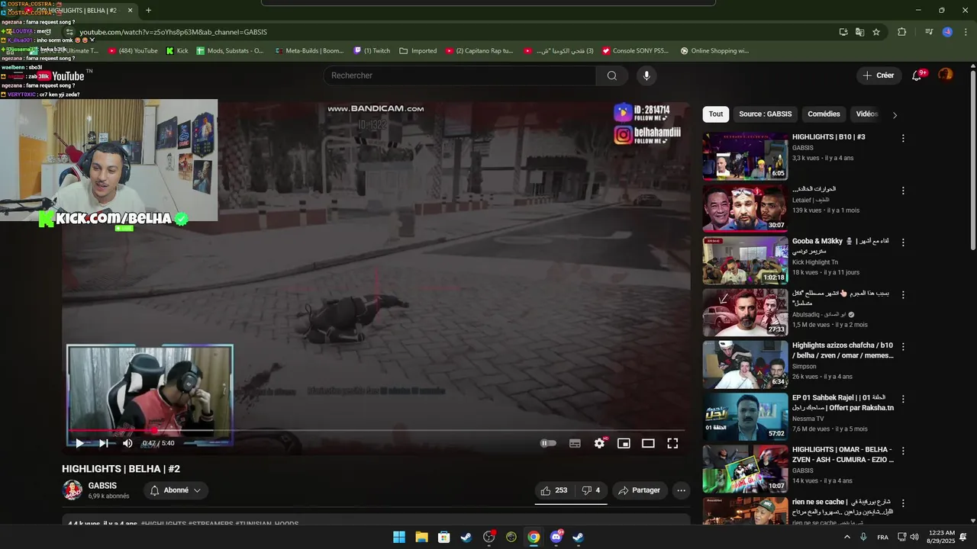Toggle the autoplay switch in the player

(548, 443)
